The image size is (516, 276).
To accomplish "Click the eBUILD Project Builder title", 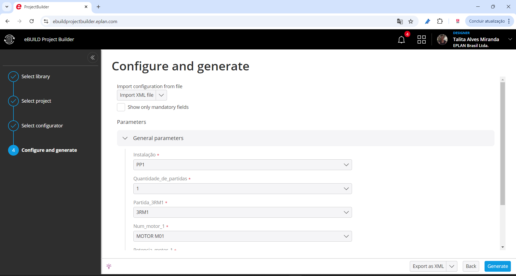I will click(x=49, y=40).
